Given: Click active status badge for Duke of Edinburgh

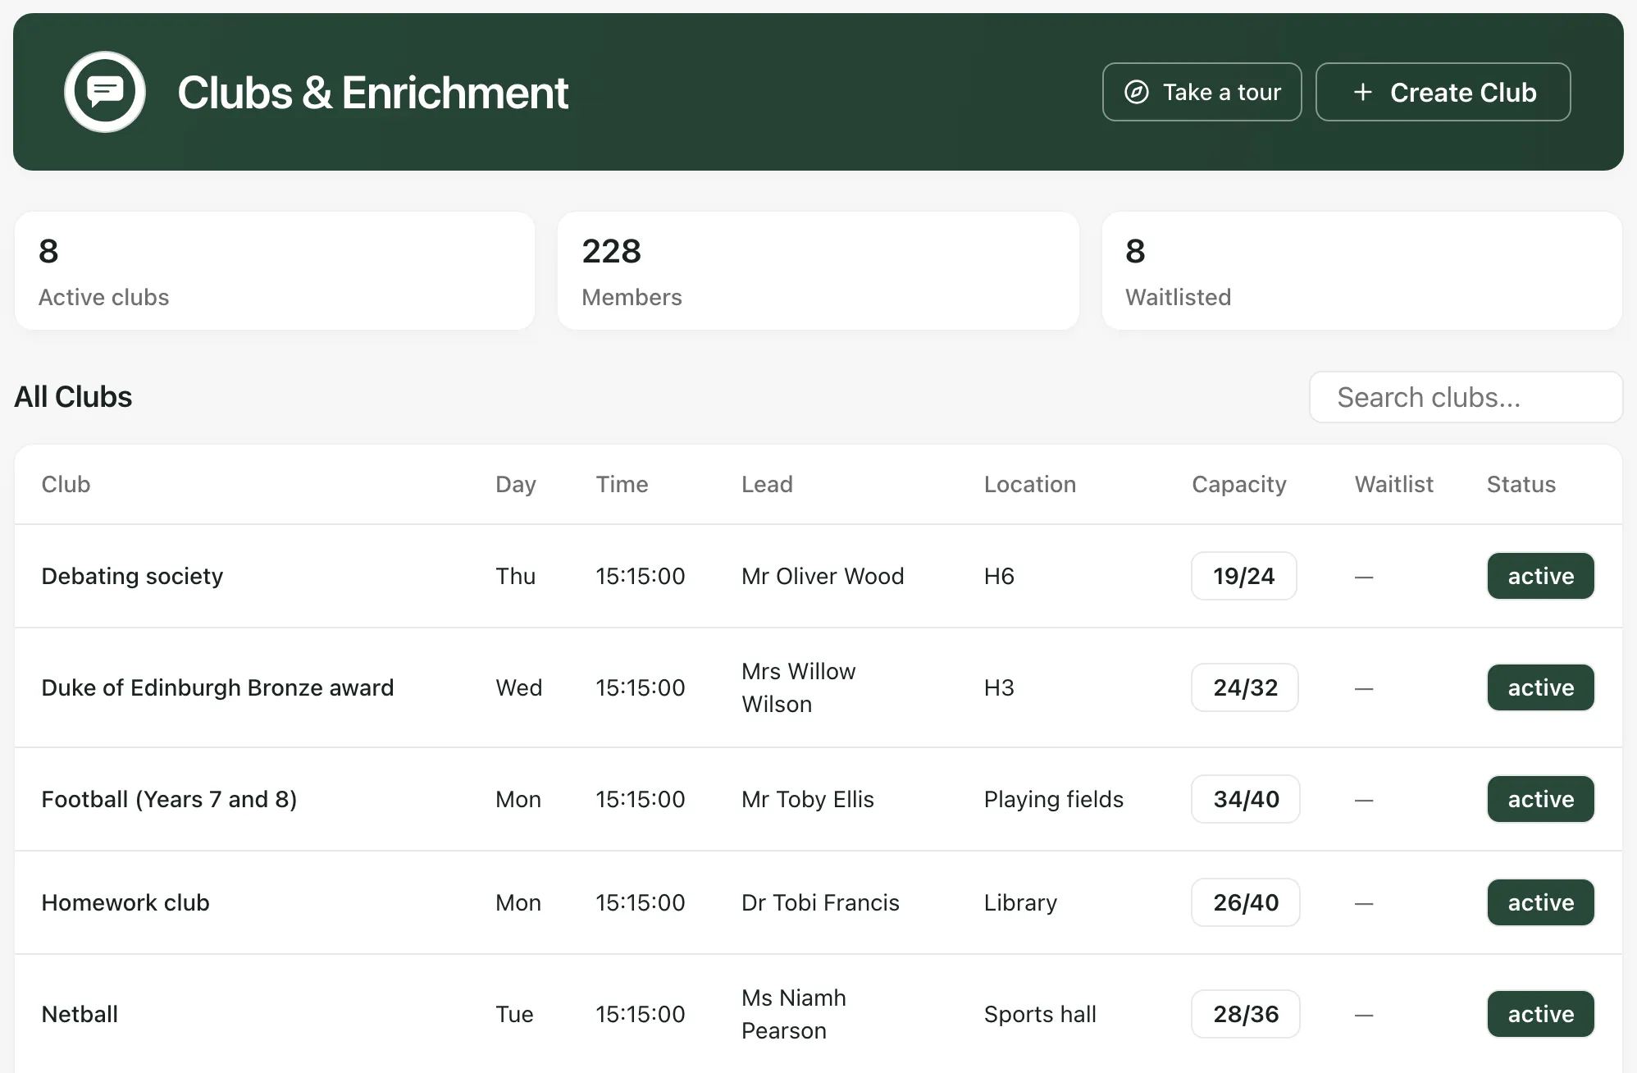Looking at the screenshot, I should pyautogui.click(x=1540, y=687).
